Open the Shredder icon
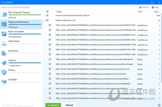Viewport: 162px width, 107px height. point(4,82)
